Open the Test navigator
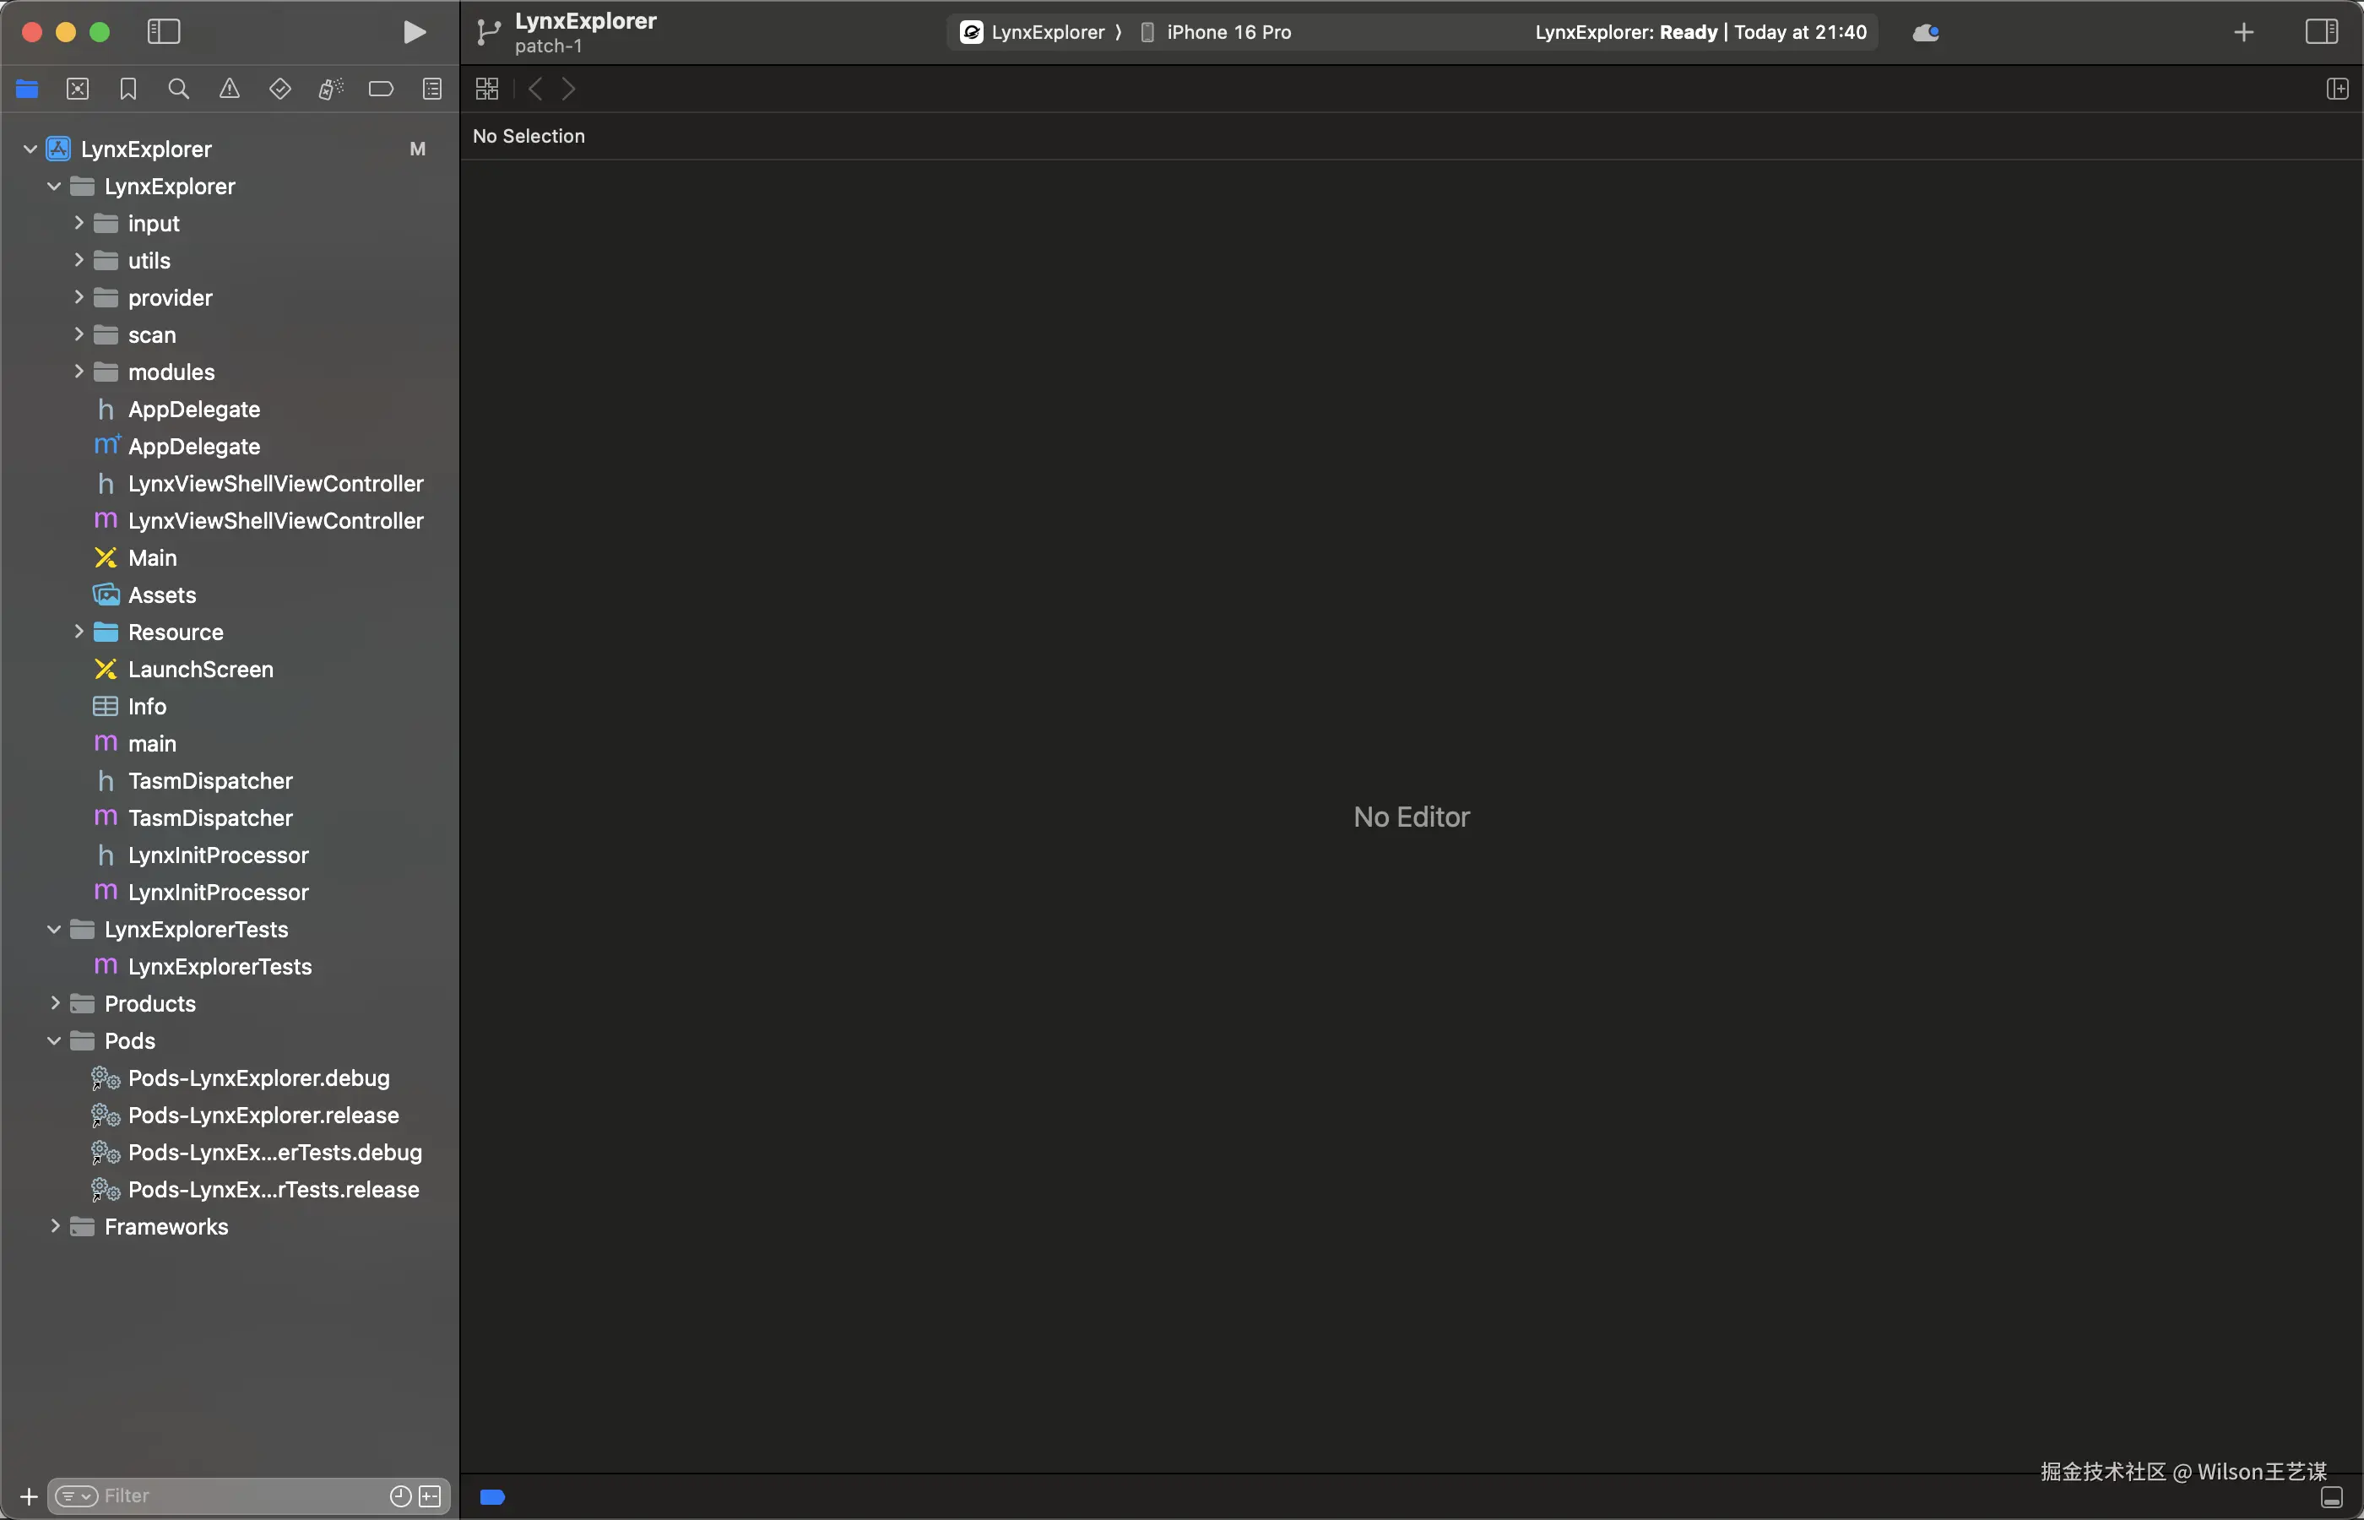The image size is (2364, 1520). click(280, 90)
